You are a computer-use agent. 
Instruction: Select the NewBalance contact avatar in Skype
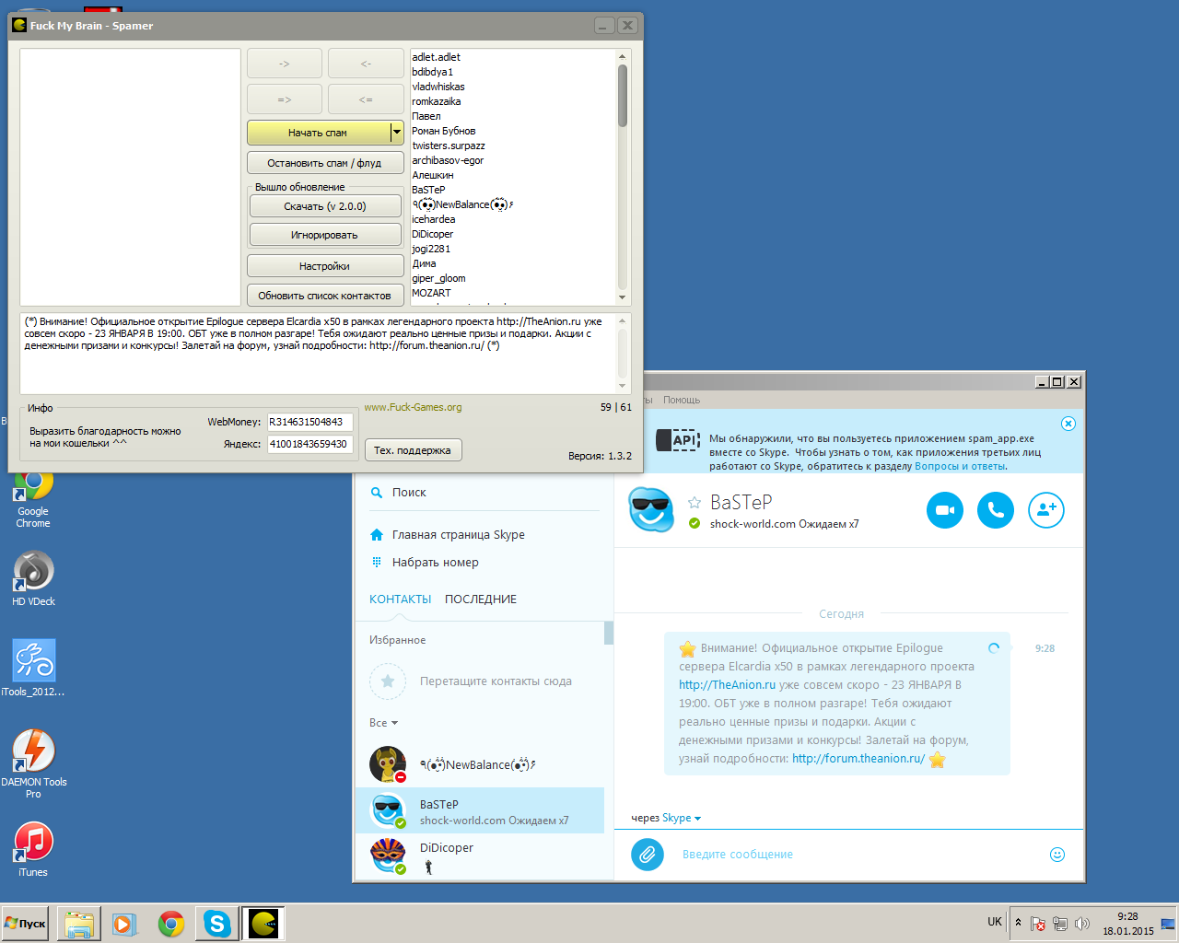[388, 764]
